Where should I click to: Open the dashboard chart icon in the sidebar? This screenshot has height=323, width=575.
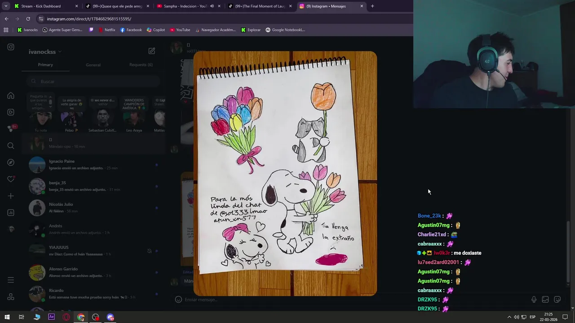(x=11, y=213)
